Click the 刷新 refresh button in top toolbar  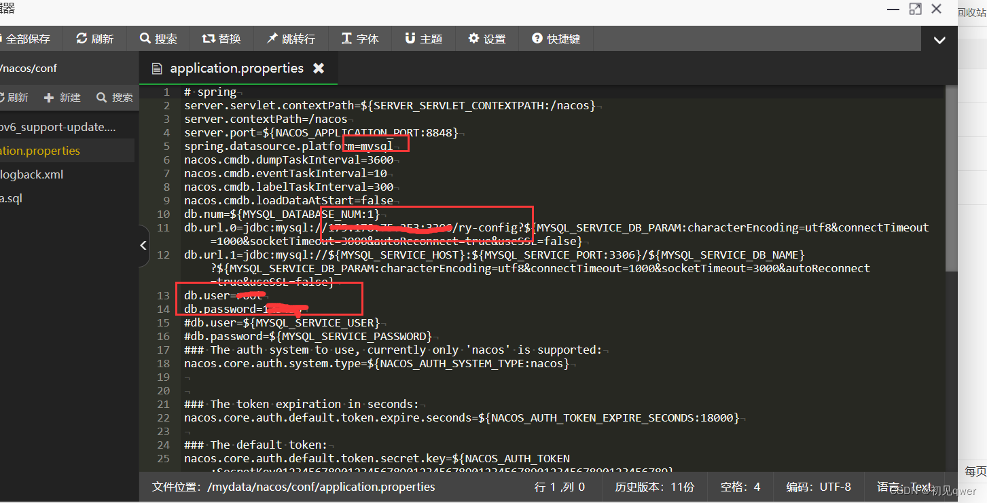pyautogui.click(x=95, y=39)
